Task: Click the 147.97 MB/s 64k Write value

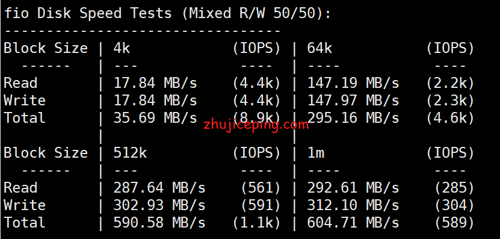Action: (353, 101)
